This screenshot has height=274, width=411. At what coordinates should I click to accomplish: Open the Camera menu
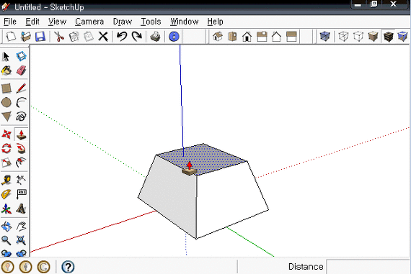point(89,22)
